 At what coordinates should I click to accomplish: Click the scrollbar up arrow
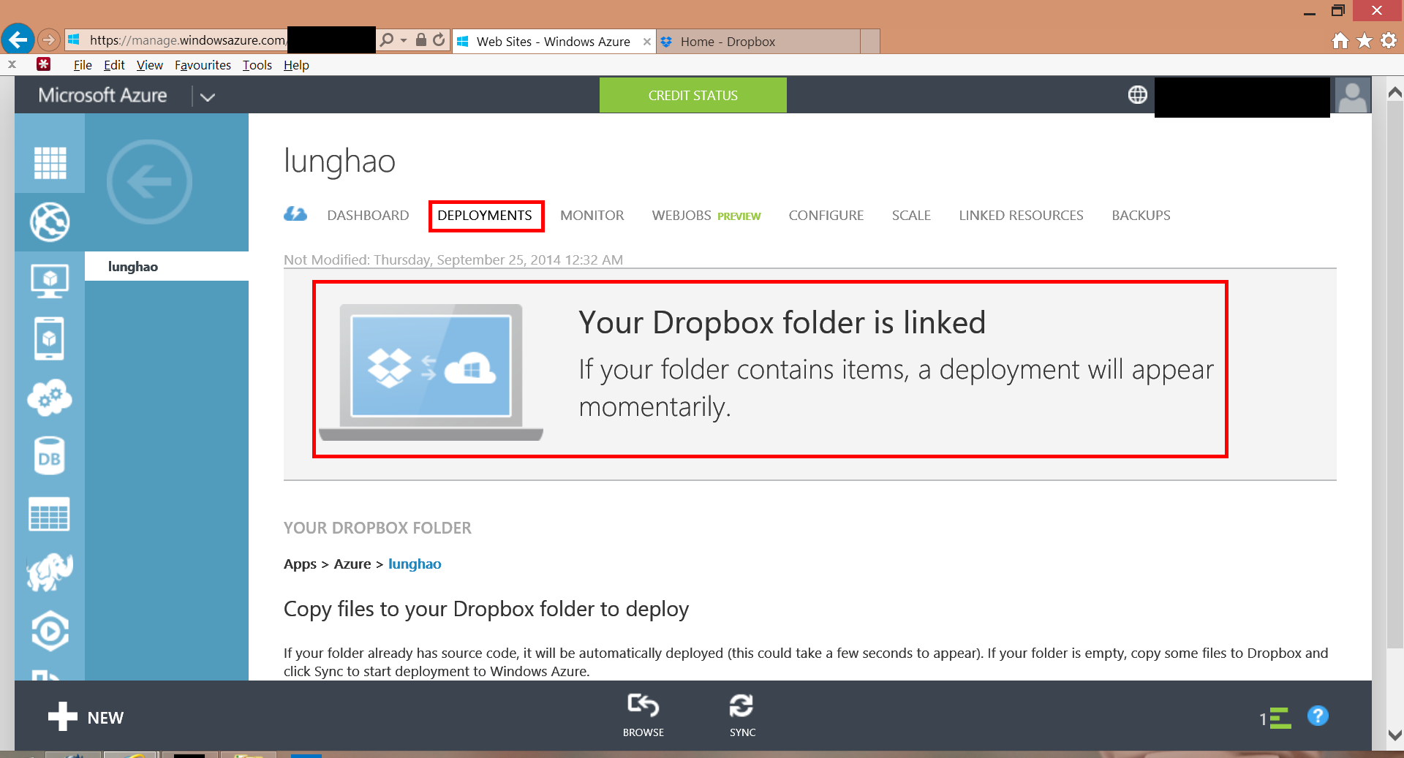point(1394,93)
